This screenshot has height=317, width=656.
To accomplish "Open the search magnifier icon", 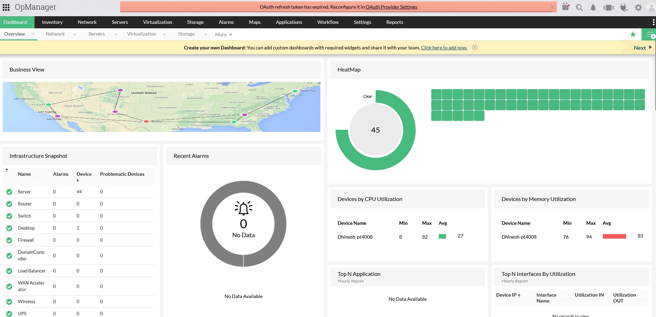I will (x=579, y=8).
